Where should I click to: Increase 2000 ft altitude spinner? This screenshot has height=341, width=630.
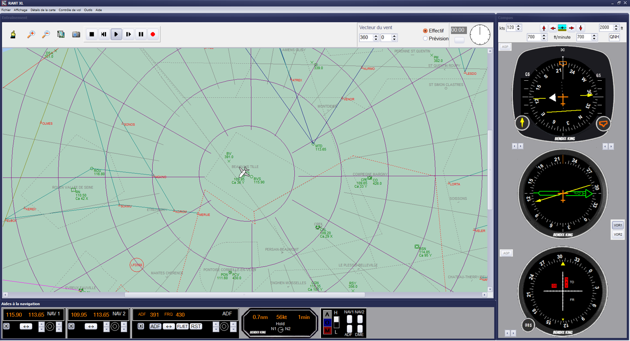coord(616,26)
